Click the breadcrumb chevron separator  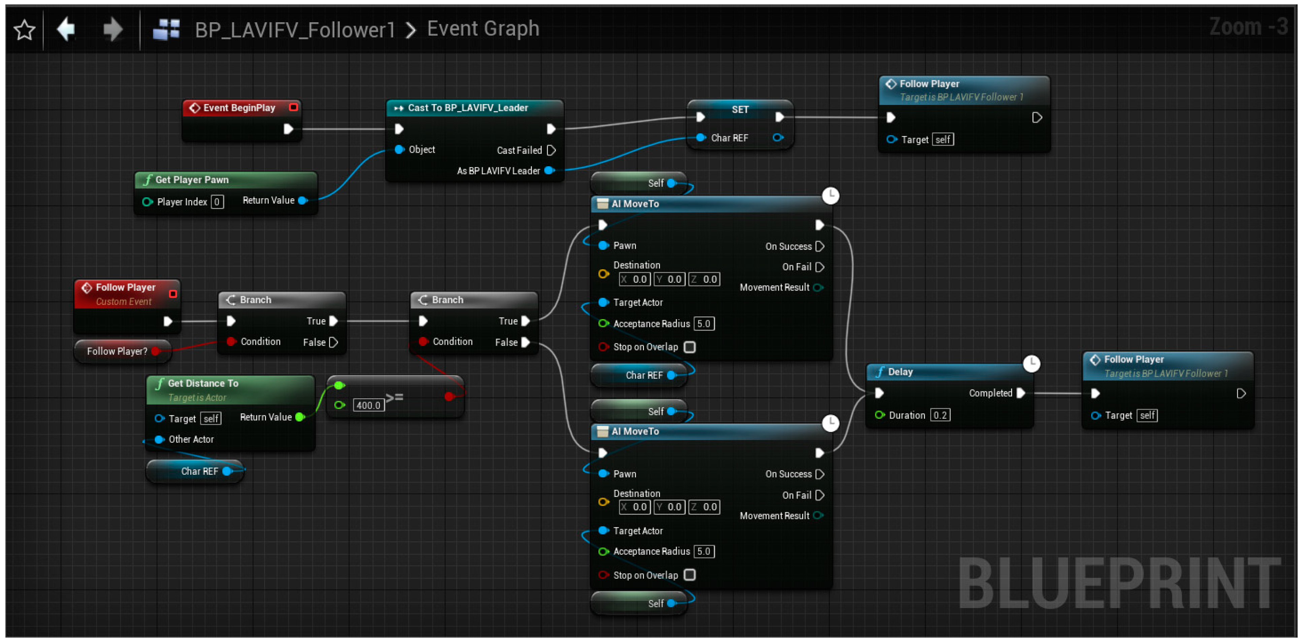click(411, 30)
